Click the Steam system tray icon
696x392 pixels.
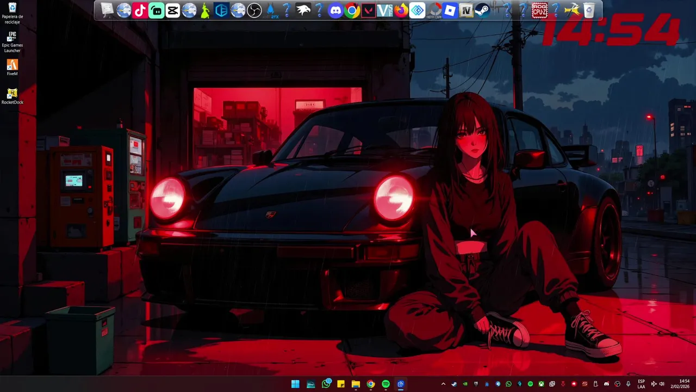[x=454, y=384]
